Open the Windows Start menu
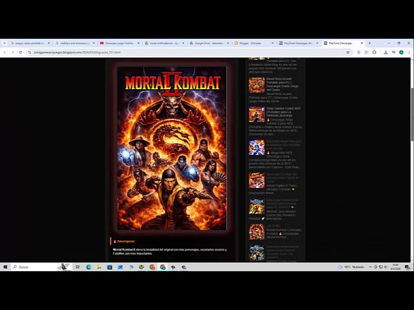 pos(5,267)
